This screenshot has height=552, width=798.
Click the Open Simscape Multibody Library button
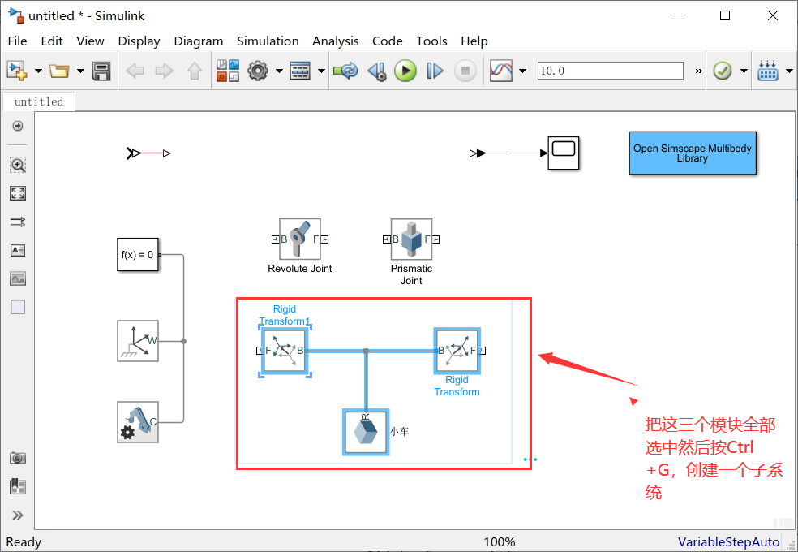pyautogui.click(x=693, y=153)
